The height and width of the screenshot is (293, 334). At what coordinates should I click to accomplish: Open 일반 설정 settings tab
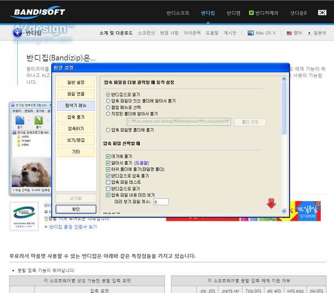point(76,82)
